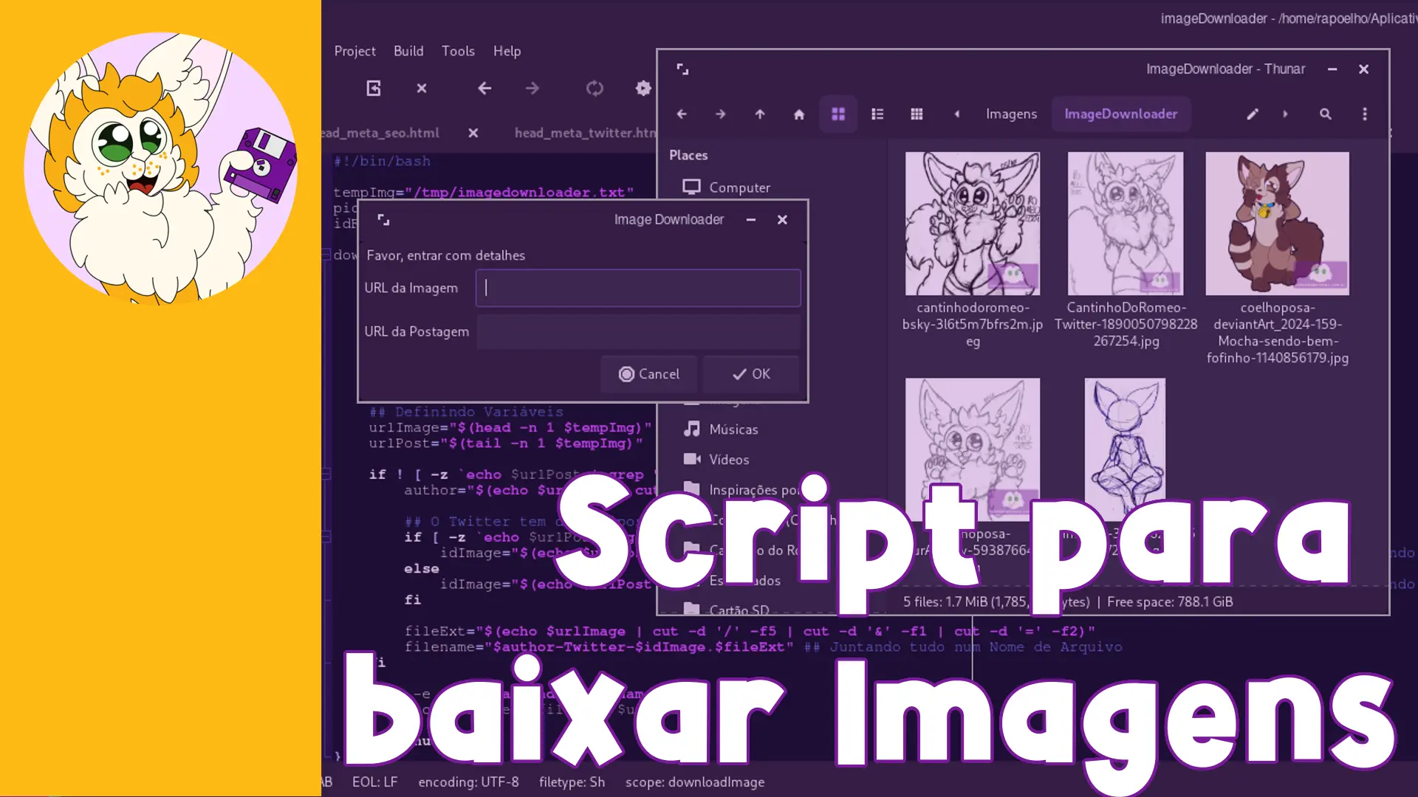Switch Thunar to icon view
The image size is (1418, 797).
[x=838, y=114]
